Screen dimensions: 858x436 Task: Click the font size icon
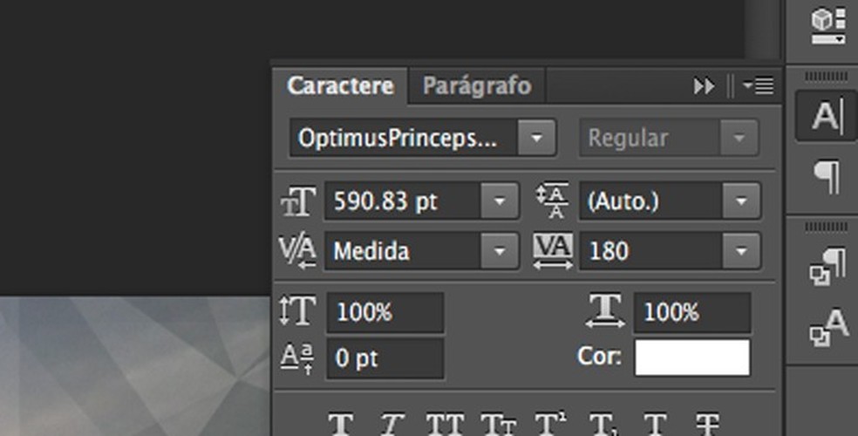pos(298,202)
